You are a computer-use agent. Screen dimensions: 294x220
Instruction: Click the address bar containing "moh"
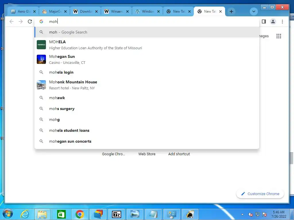[x=147, y=21]
